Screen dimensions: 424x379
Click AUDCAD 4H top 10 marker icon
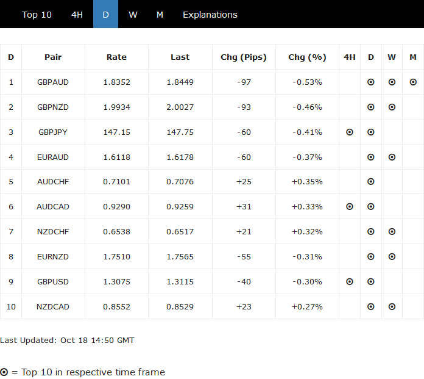(x=350, y=206)
